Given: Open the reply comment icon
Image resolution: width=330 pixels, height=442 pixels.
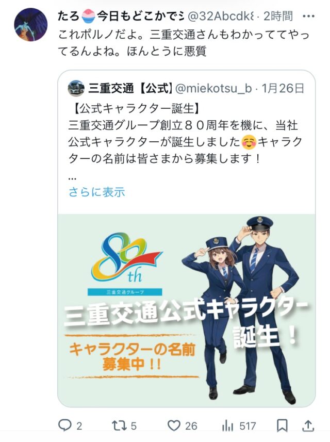Looking at the screenshot, I should (x=64, y=425).
